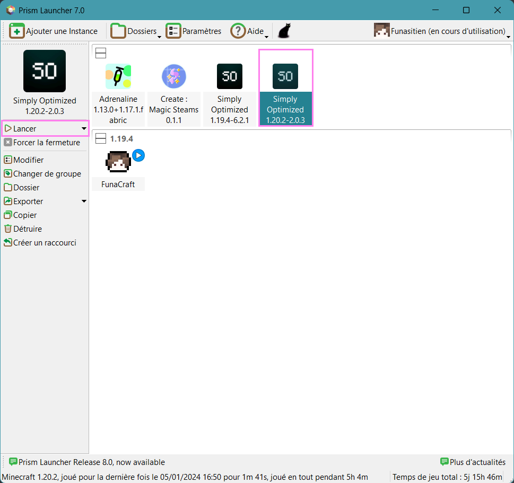Open the Funasitien account dropdown

click(x=442, y=31)
